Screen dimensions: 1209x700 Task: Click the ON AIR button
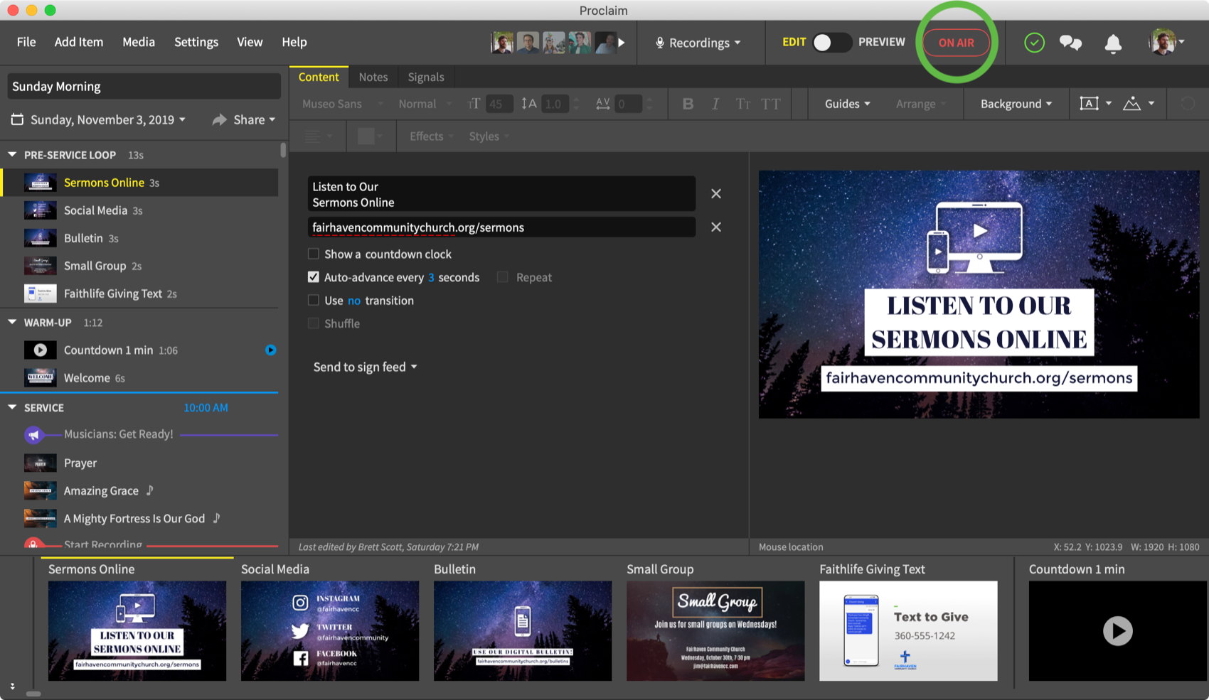957,43
